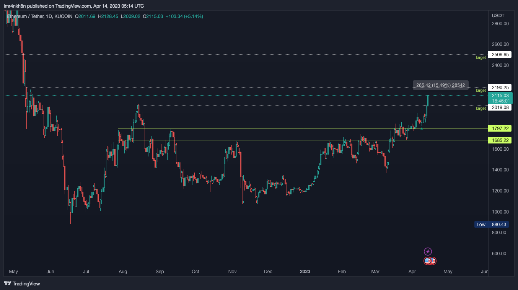Click the 2506.65 price label

[x=500, y=55]
